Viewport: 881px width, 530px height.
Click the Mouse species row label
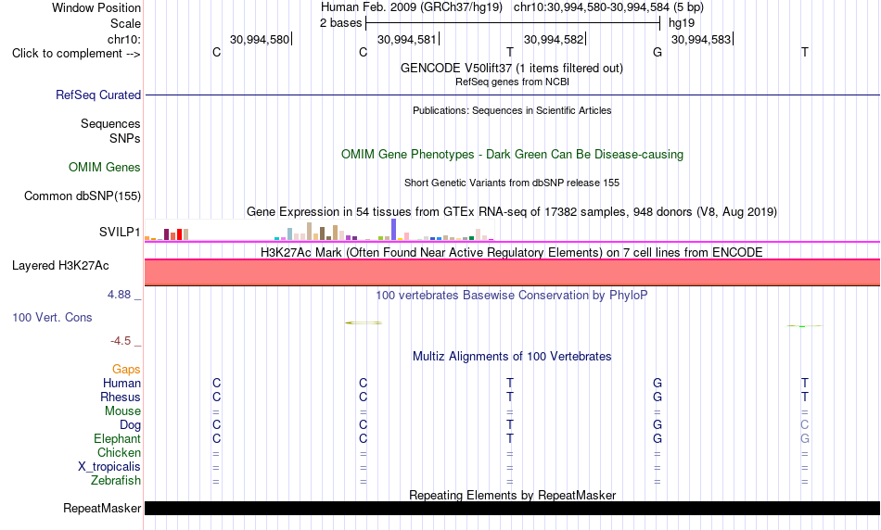coord(122,411)
